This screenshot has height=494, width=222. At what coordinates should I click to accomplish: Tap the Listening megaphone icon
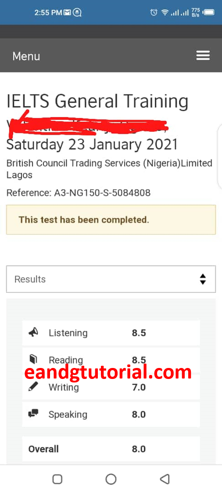[x=33, y=332]
